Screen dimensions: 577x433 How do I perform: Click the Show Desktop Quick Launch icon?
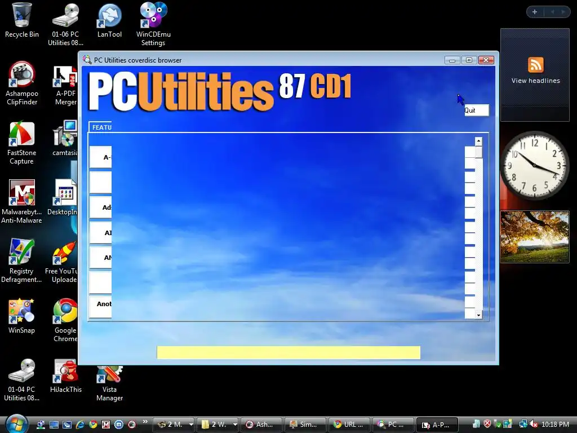pyautogui.click(x=54, y=425)
